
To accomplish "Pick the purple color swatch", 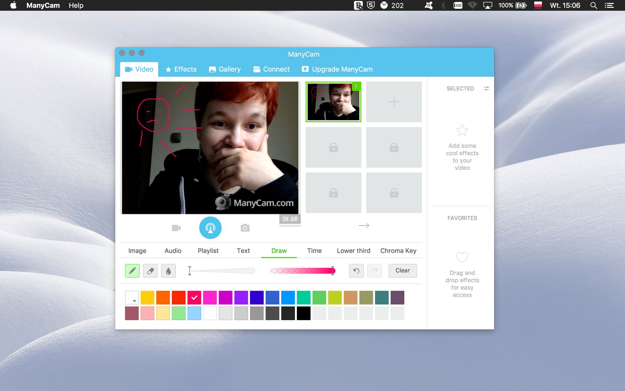I will point(241,298).
